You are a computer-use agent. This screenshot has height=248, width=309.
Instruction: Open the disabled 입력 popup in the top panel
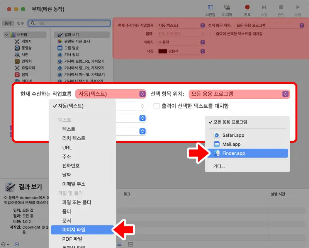[x=181, y=34]
